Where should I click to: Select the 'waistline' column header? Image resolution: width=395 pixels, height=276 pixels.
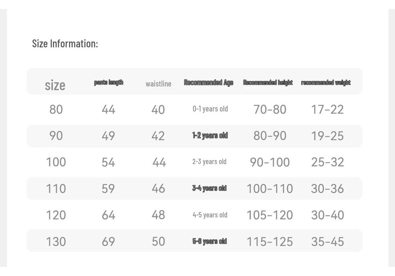click(x=159, y=84)
